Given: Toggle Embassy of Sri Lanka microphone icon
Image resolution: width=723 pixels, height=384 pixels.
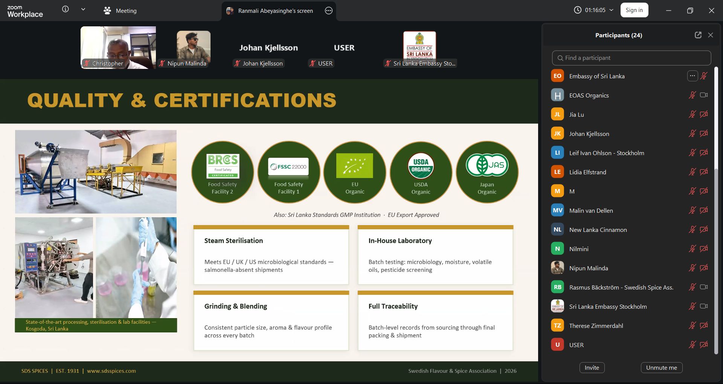Looking at the screenshot, I should click(703, 76).
